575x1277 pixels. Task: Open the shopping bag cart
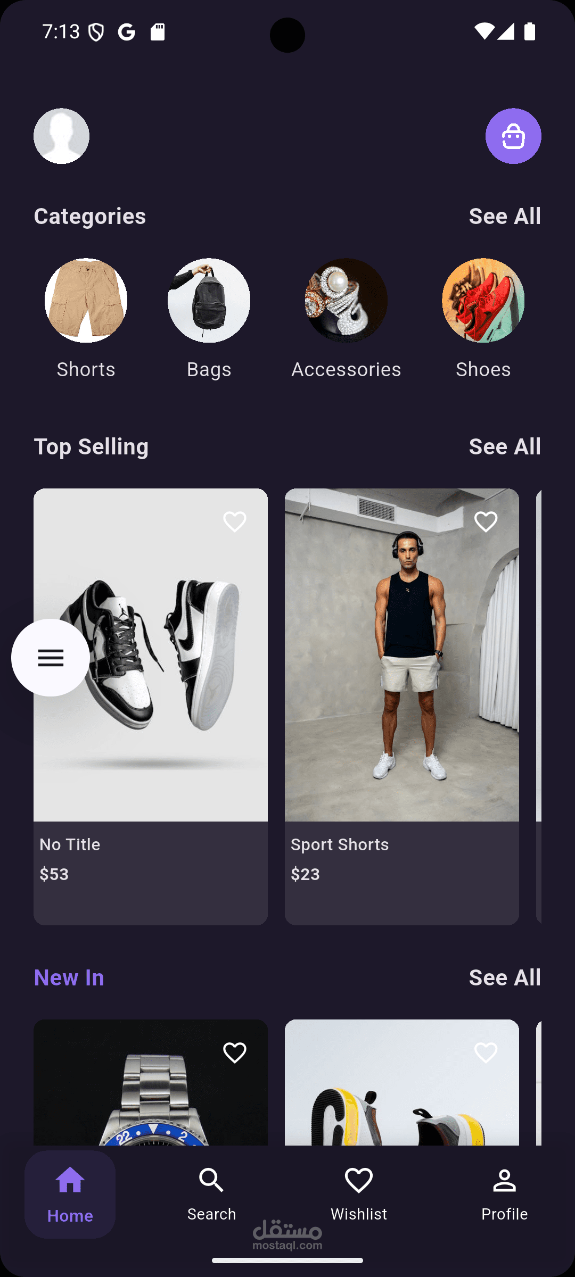click(513, 136)
